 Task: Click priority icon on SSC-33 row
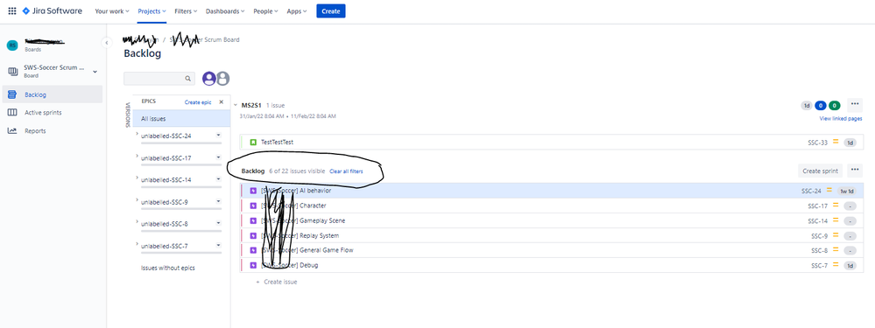pos(836,142)
